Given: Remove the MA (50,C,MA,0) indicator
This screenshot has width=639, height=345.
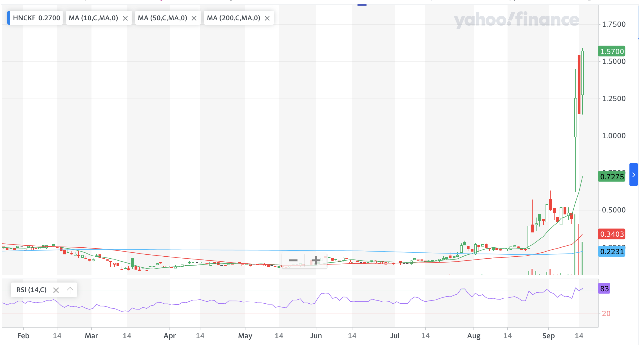Looking at the screenshot, I should tap(194, 18).
